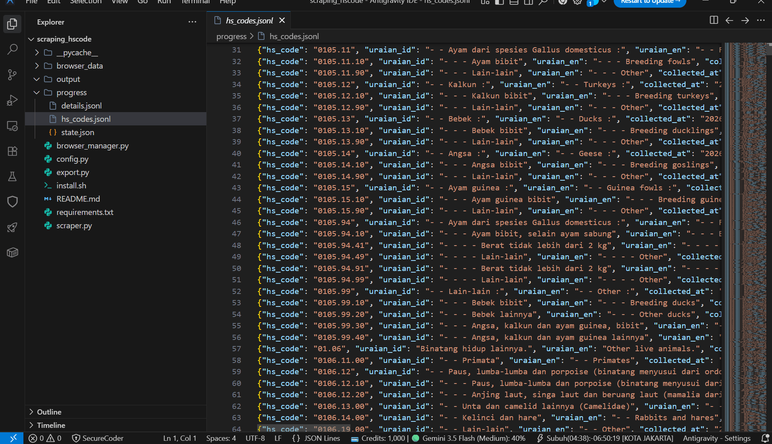Open the settings gear in the title bar

[x=577, y=2]
